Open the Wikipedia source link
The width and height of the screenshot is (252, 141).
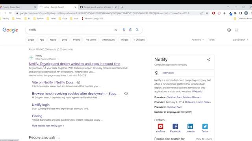point(197,92)
